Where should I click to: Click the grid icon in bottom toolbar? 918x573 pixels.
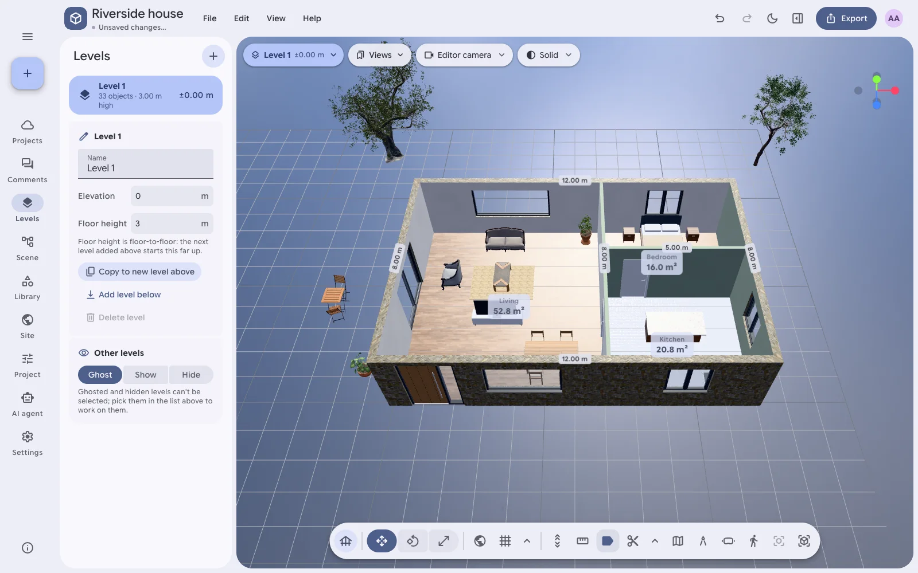pos(505,541)
